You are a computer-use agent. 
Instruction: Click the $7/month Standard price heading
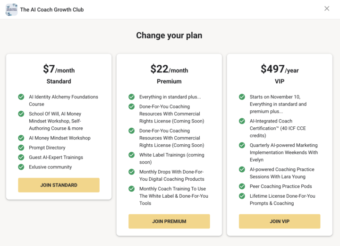pyautogui.click(x=59, y=70)
